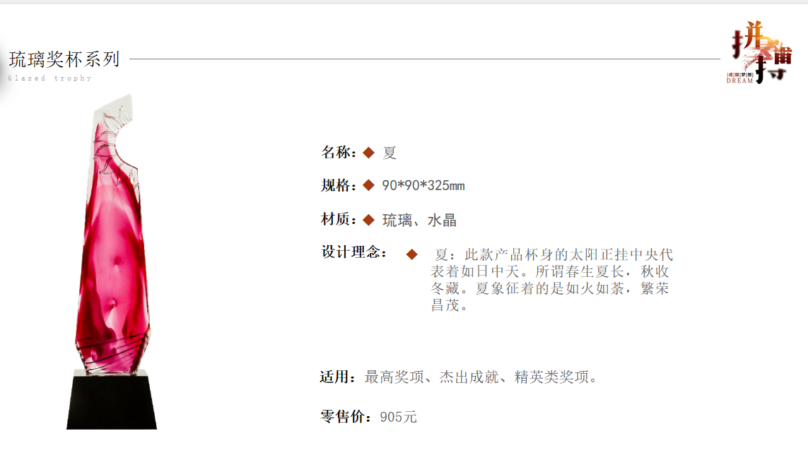Click the design concept paragraph
Screen dimensions: 808x460
tap(551, 280)
